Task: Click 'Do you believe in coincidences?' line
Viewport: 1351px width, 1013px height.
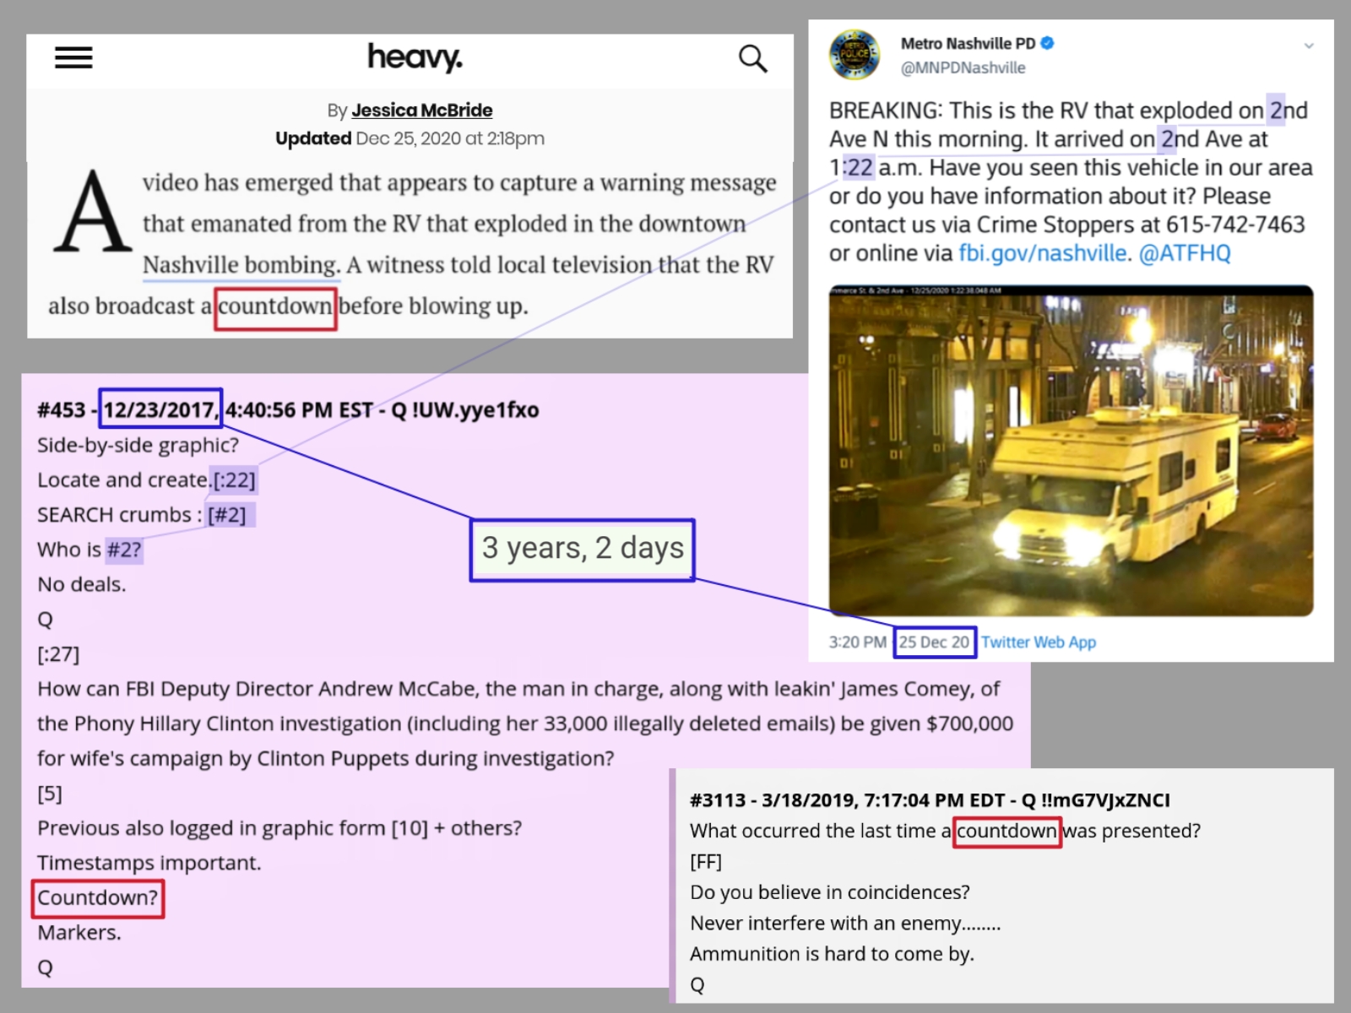Action: tap(830, 892)
